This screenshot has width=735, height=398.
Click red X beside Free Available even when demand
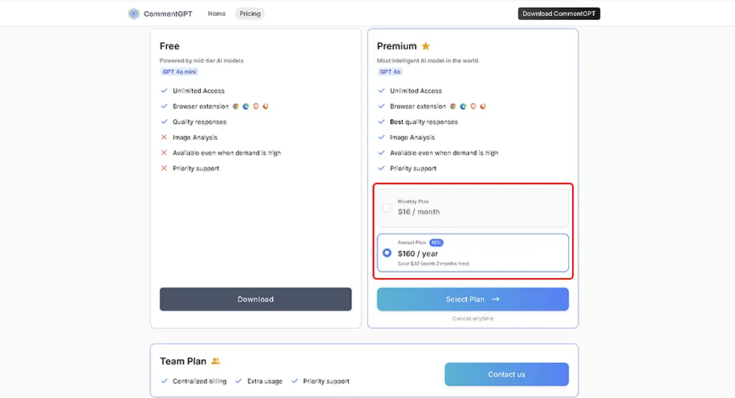[x=164, y=153]
